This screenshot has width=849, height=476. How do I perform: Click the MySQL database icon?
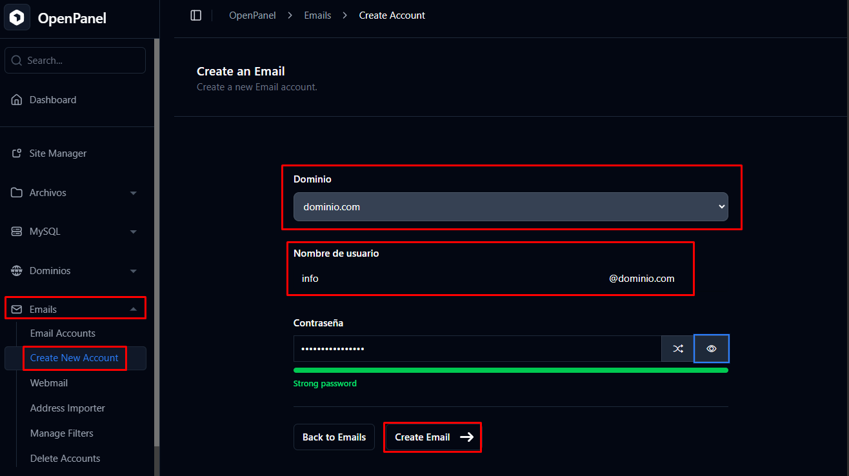17,232
